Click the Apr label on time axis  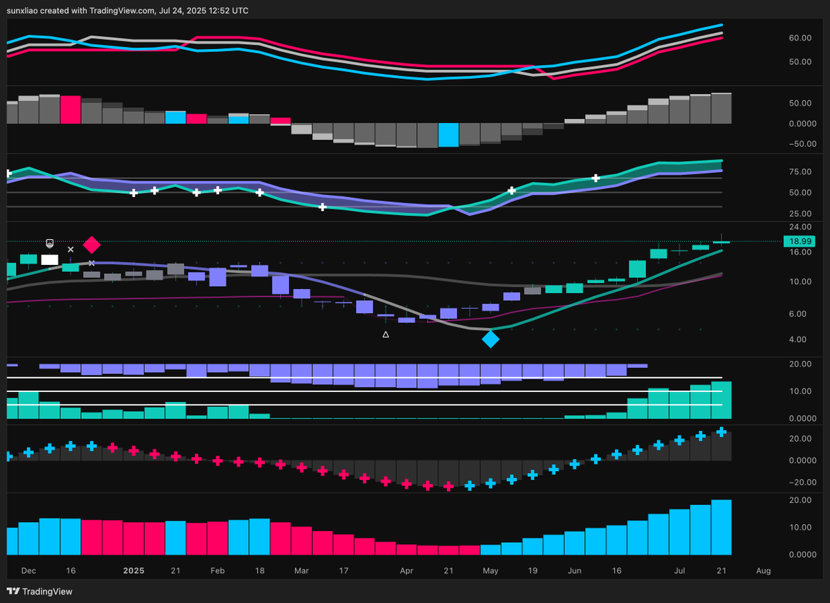click(x=407, y=571)
